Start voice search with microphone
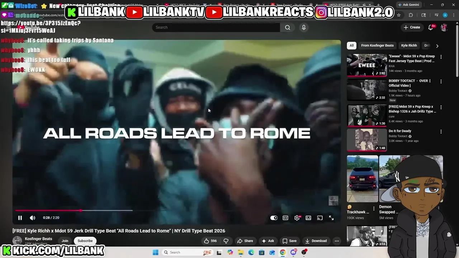 tap(304, 27)
